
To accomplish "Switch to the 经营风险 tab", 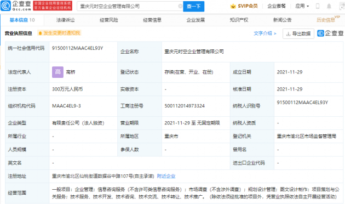I will tap(108, 20).
